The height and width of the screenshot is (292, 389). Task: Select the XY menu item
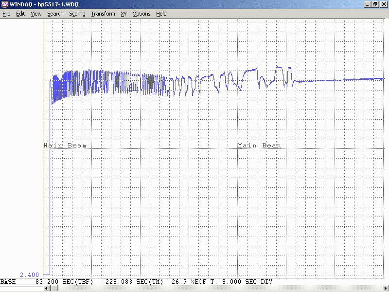click(124, 14)
